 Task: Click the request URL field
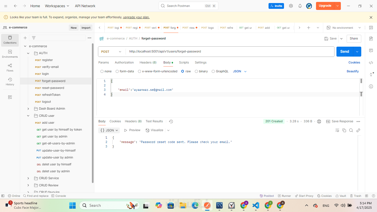click(230, 52)
